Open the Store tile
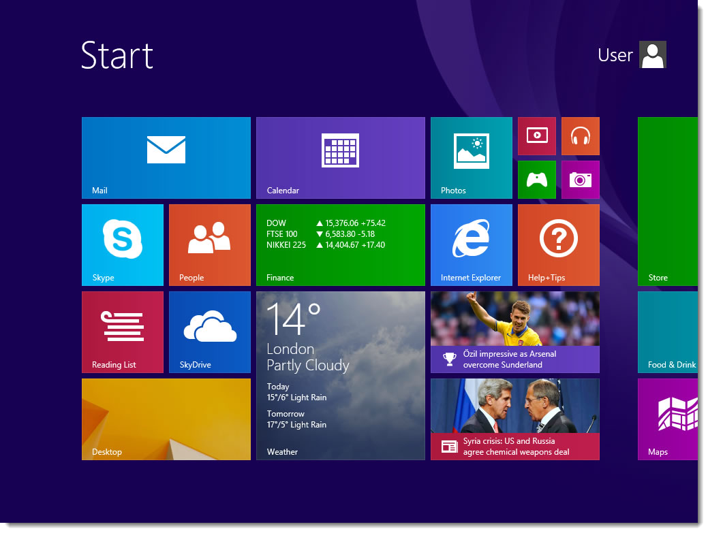This screenshot has height=533, width=708. coord(667,201)
